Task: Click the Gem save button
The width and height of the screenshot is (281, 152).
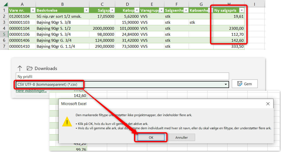Action: (244, 84)
